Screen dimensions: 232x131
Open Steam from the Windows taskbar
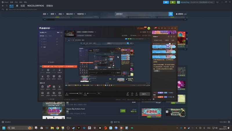(x=73, y=128)
